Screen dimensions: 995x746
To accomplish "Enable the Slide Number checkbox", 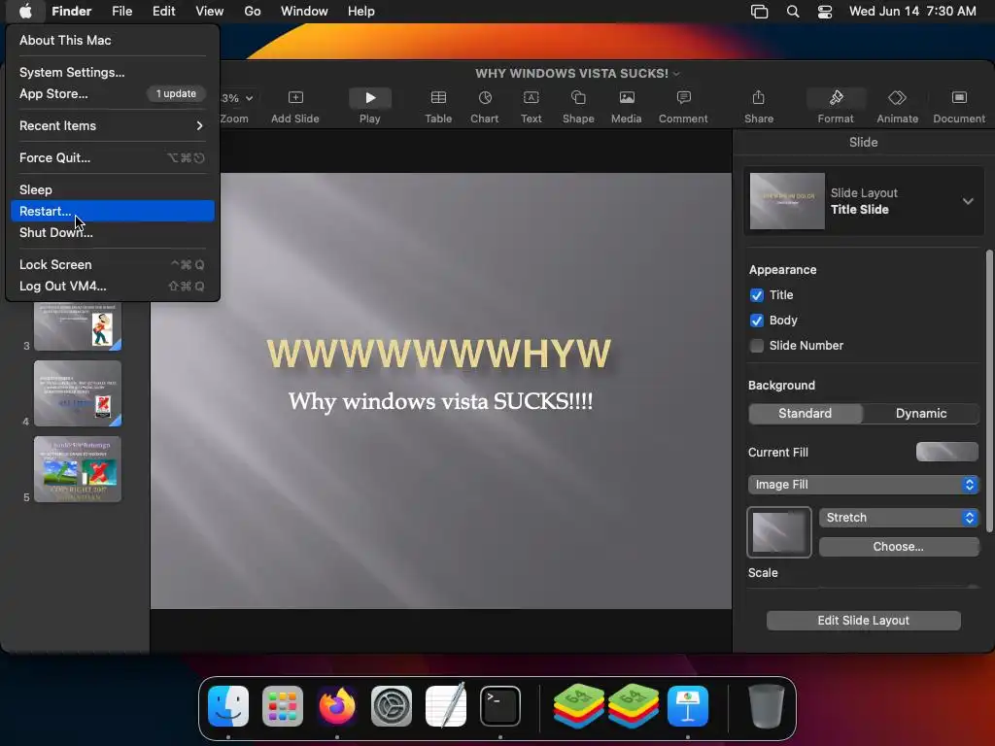I will click(x=756, y=346).
